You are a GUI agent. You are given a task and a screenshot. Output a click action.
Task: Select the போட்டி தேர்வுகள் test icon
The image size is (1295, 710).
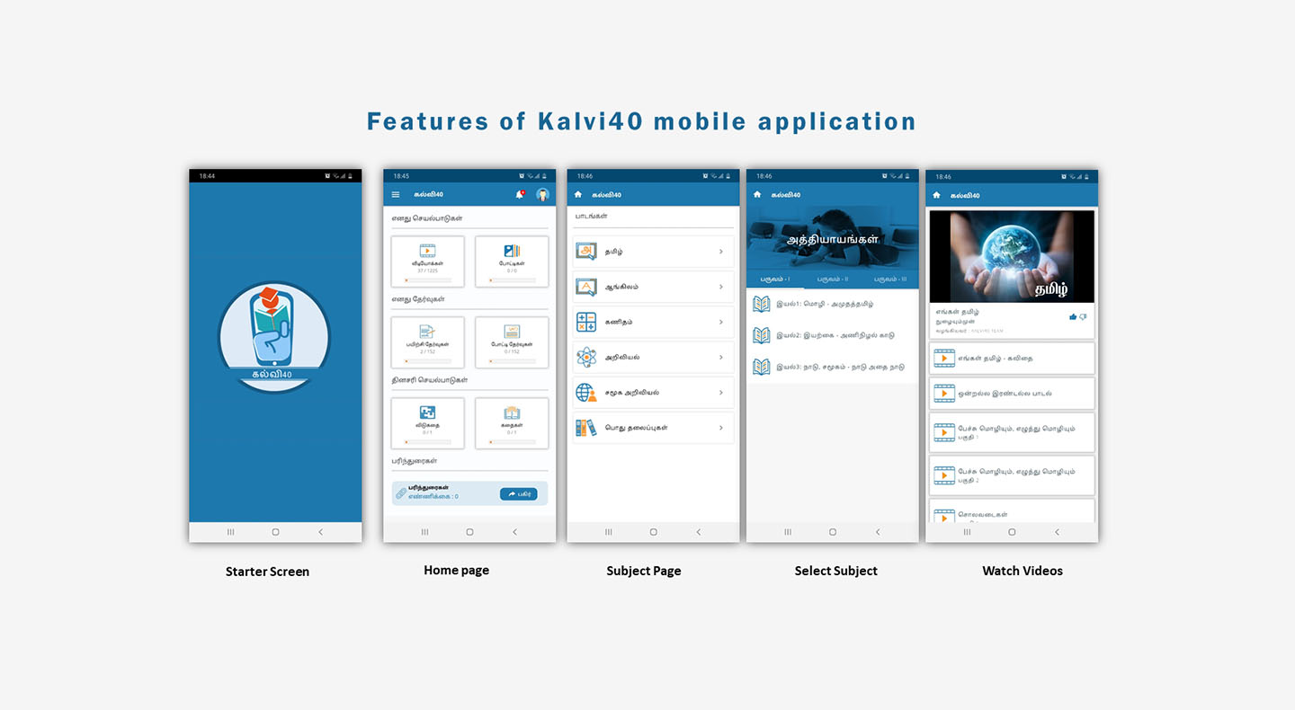point(512,332)
